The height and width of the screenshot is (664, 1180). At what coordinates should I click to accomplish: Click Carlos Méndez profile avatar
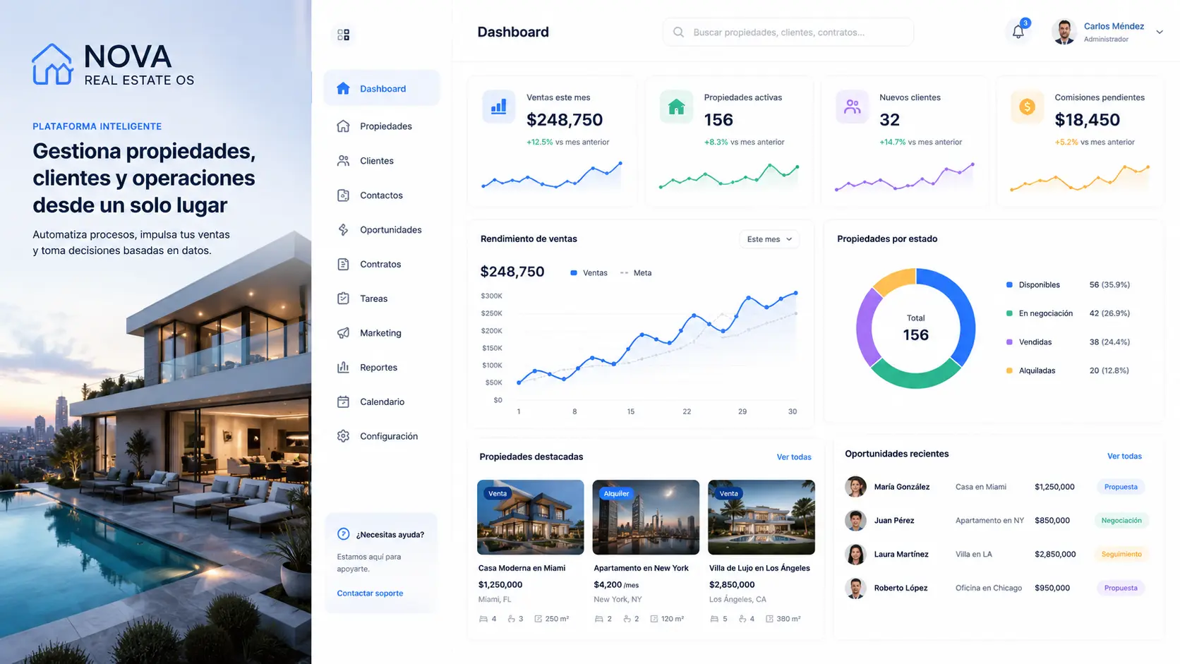tap(1064, 32)
